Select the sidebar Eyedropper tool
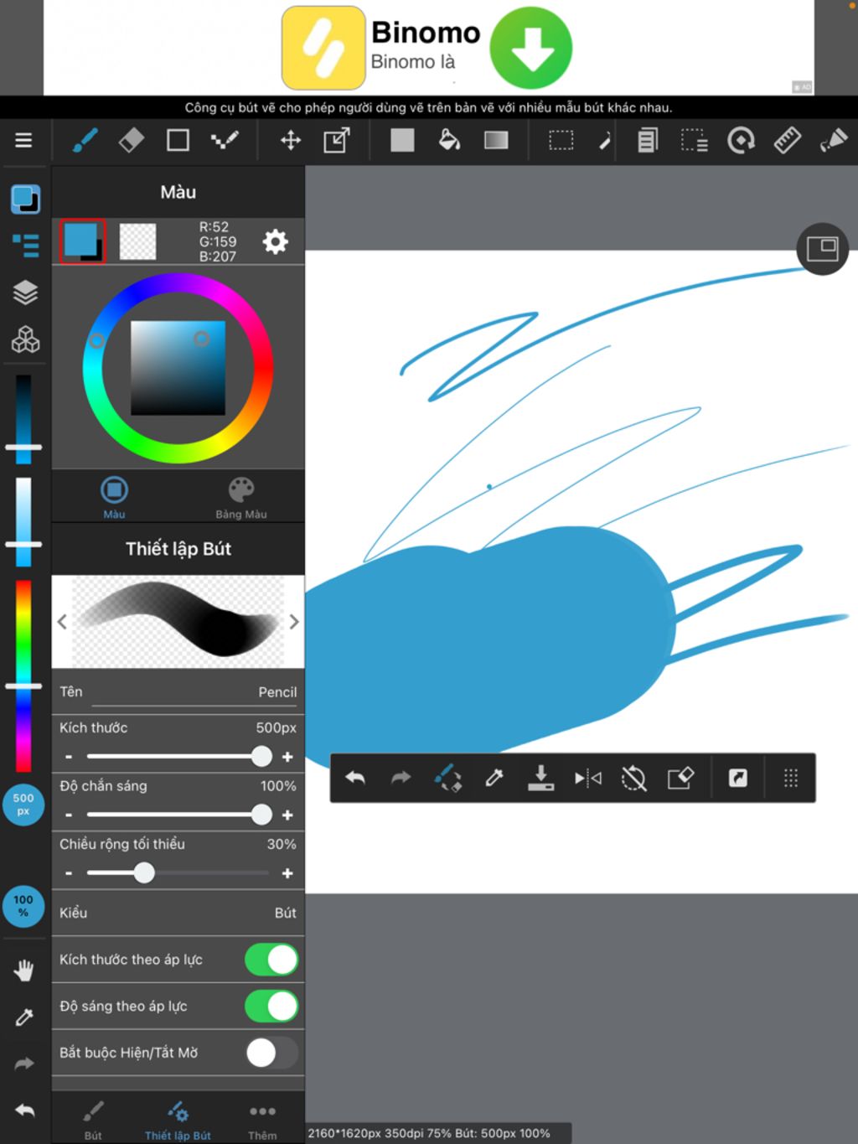This screenshot has height=1144, width=858. (24, 1017)
